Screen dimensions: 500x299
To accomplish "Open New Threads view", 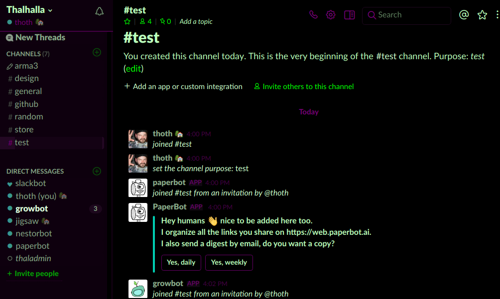I will tap(40, 37).
